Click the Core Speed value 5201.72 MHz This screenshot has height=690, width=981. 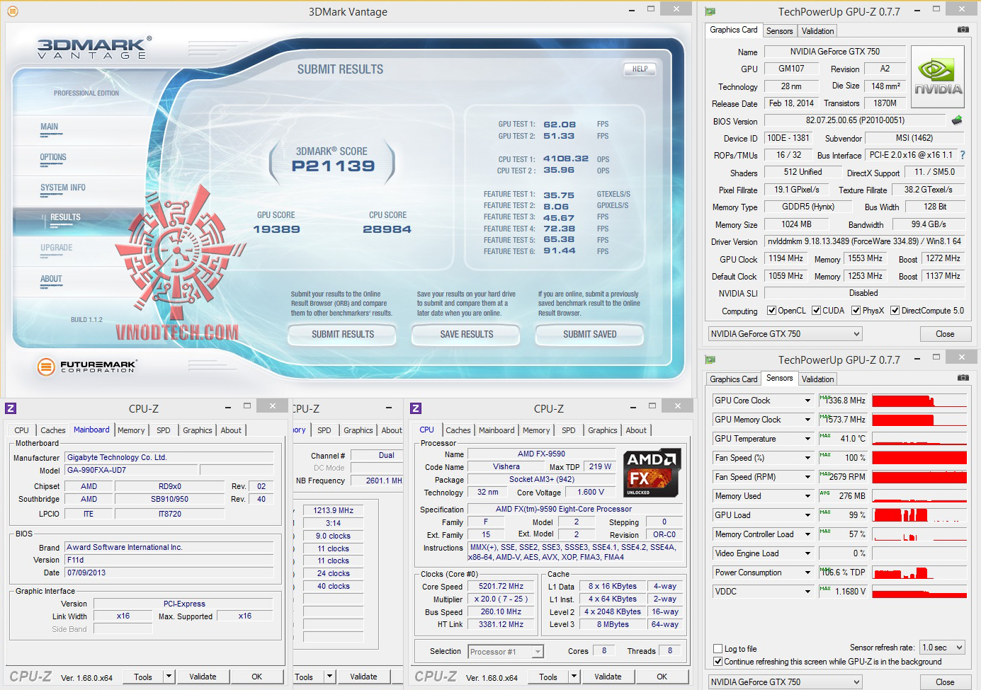pos(501,587)
